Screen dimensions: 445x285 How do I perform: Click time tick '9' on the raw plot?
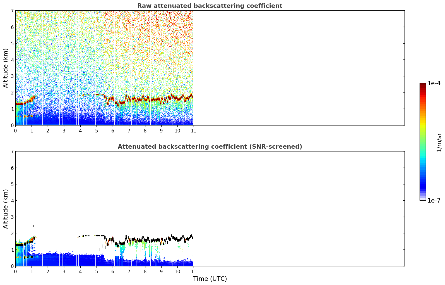click(161, 131)
